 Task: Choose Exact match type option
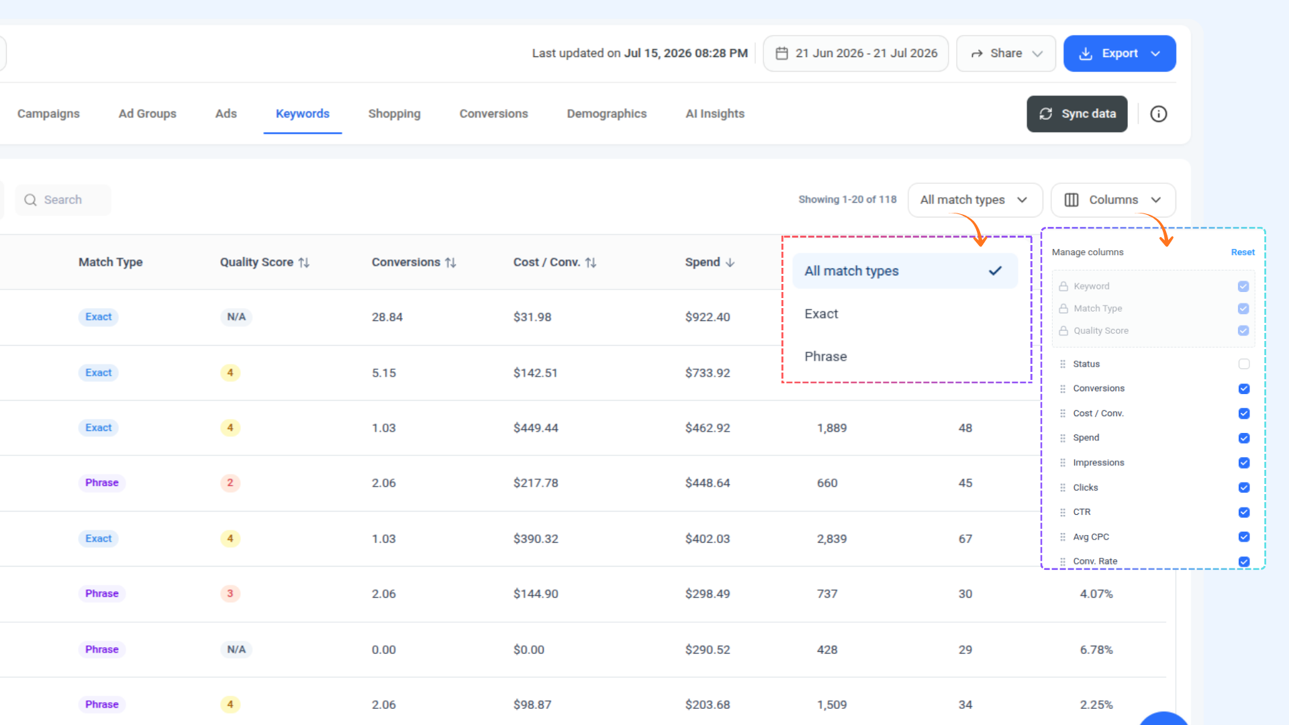[905, 313]
